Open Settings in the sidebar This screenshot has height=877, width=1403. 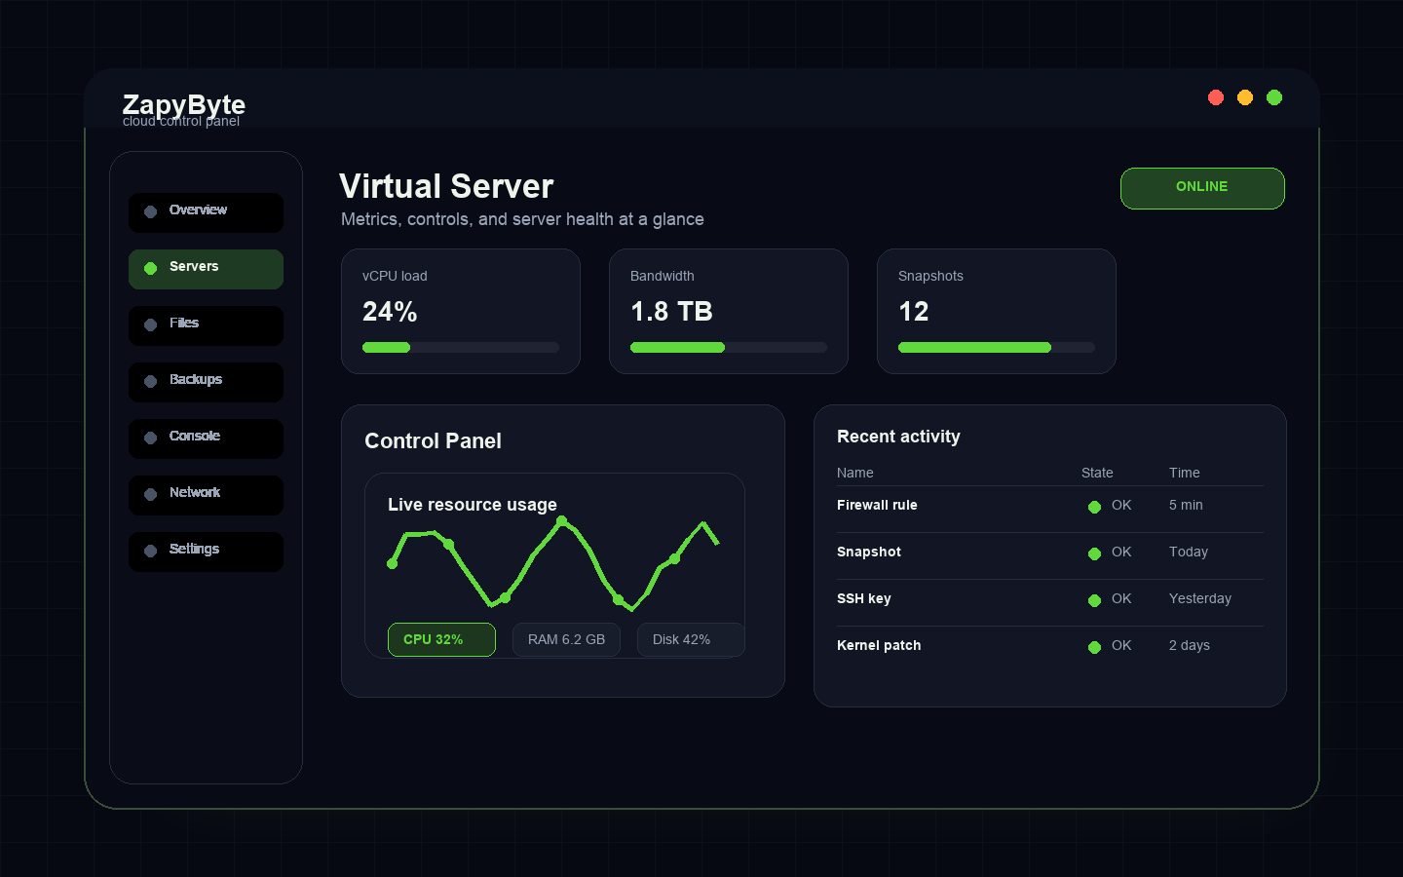[206, 552]
